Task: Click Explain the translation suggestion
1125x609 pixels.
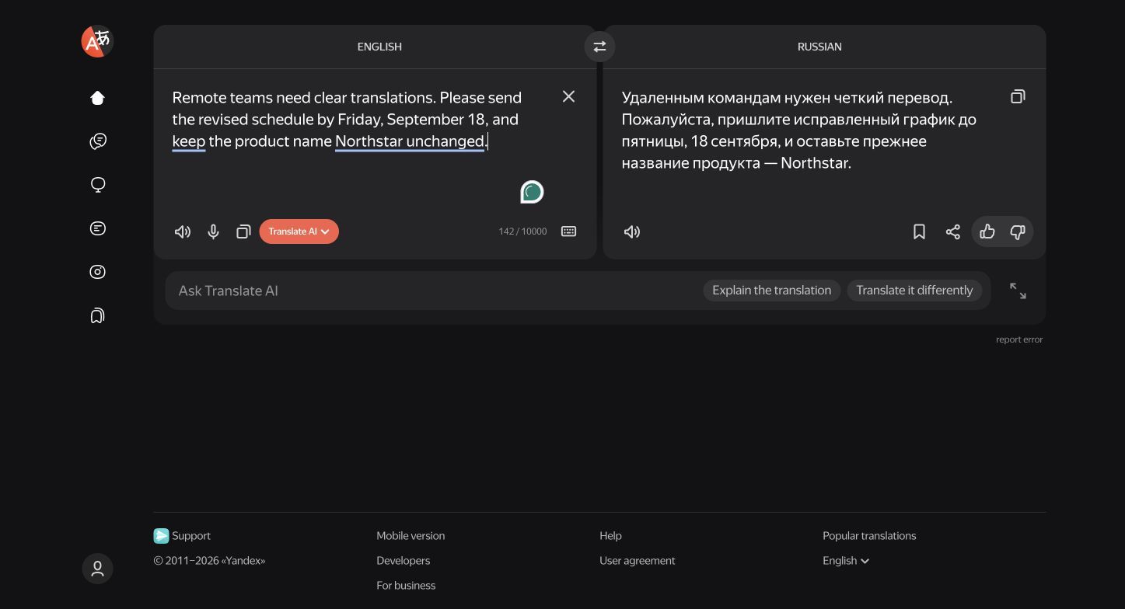Action: [x=771, y=291]
